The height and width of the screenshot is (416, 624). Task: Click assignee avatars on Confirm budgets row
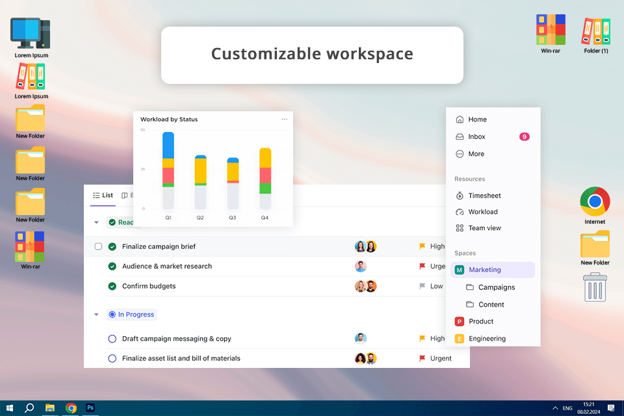[366, 286]
